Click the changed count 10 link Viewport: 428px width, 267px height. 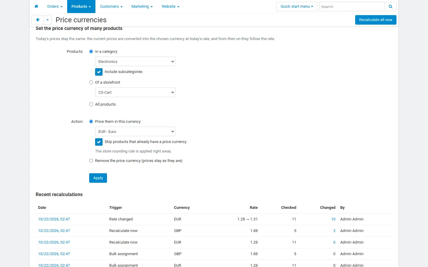(333, 219)
